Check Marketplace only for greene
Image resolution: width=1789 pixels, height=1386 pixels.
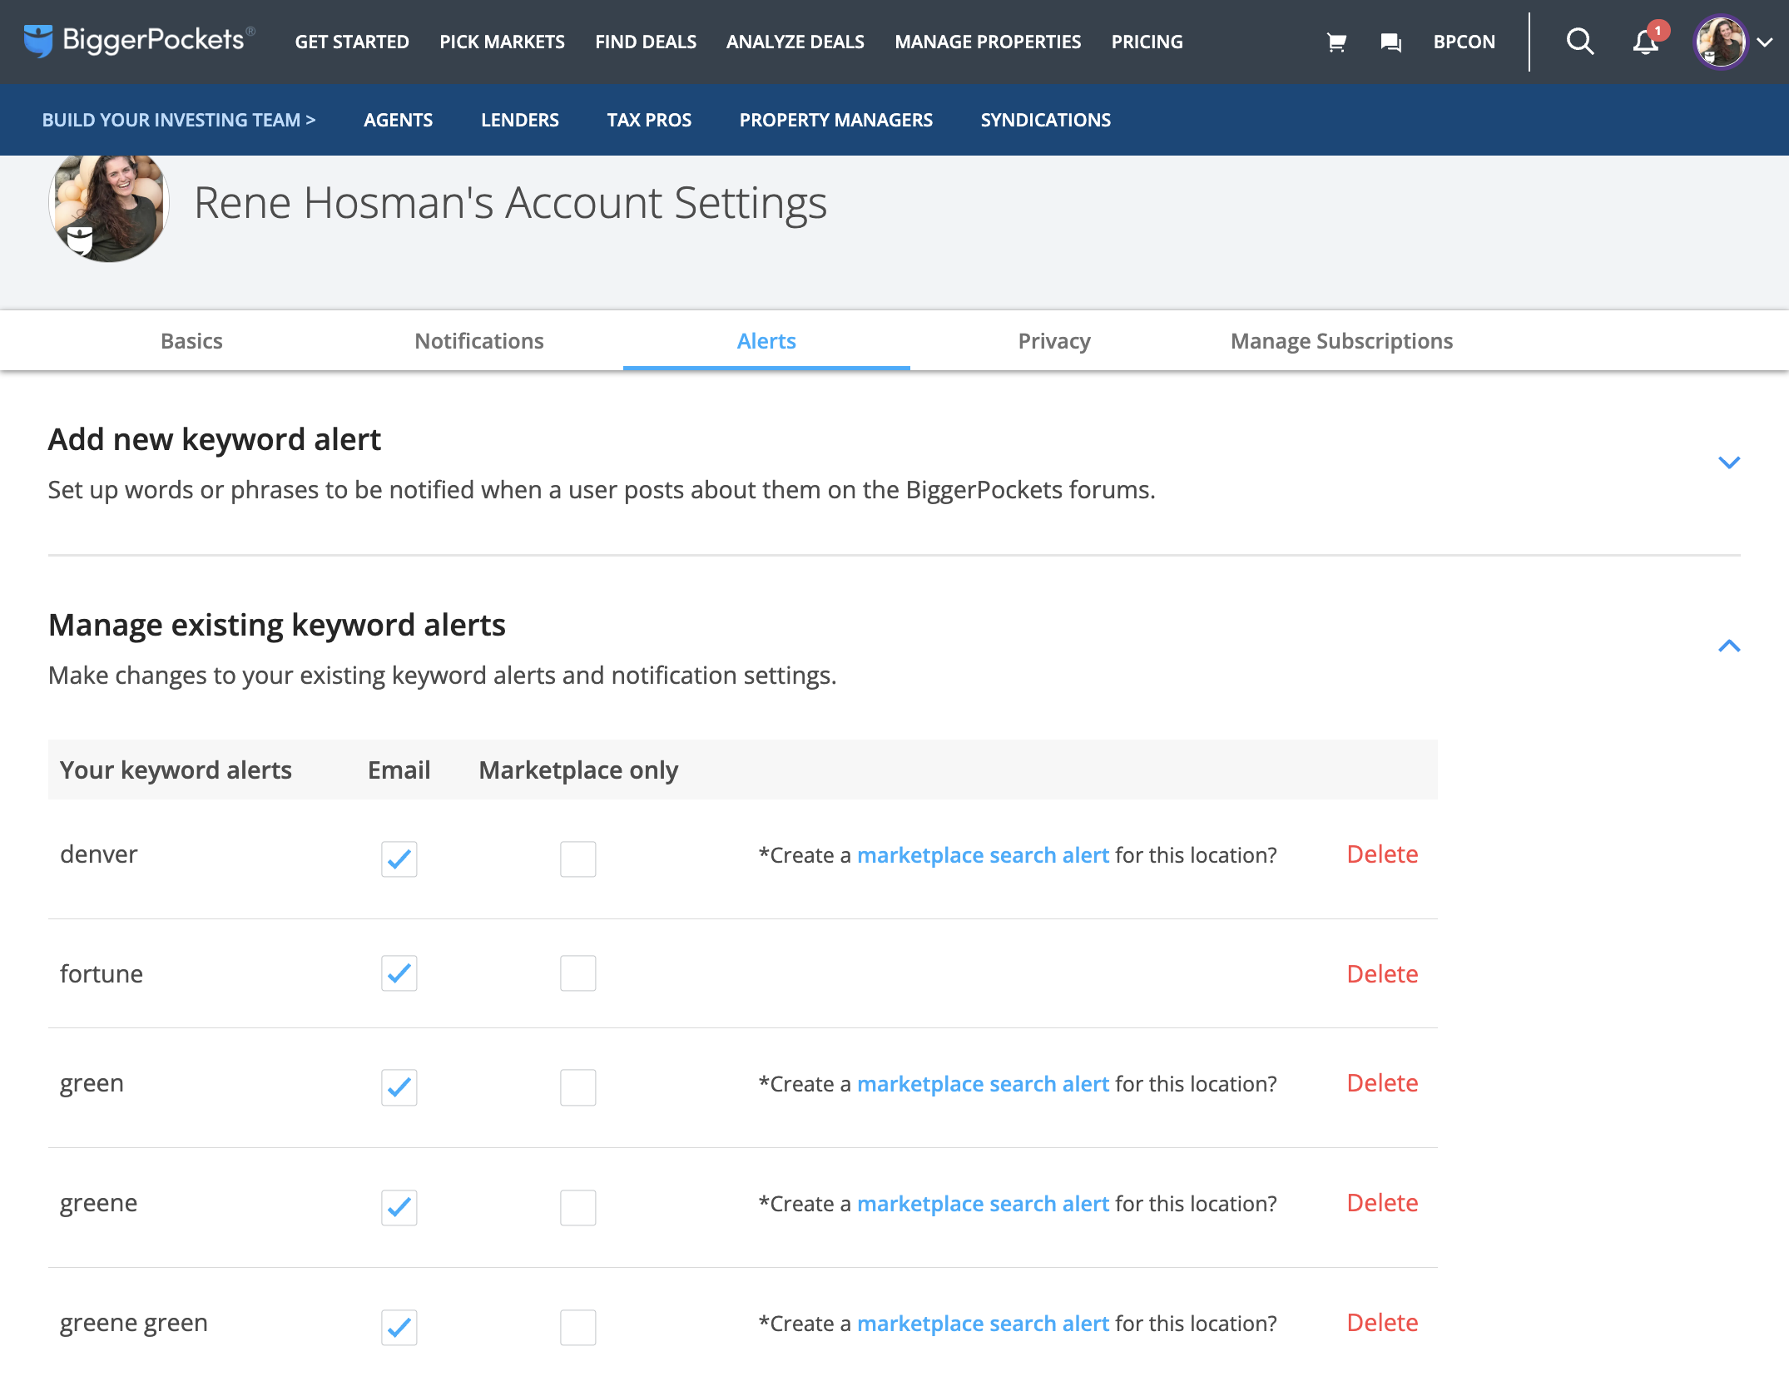point(578,1207)
